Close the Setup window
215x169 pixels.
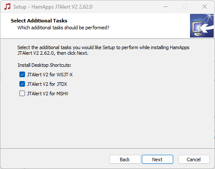coord(205,6)
